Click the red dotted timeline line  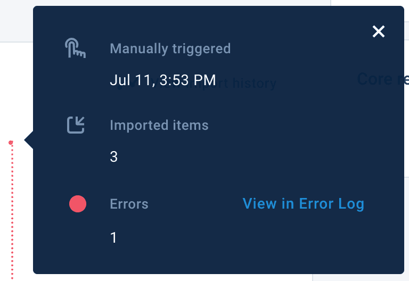[x=12, y=213]
